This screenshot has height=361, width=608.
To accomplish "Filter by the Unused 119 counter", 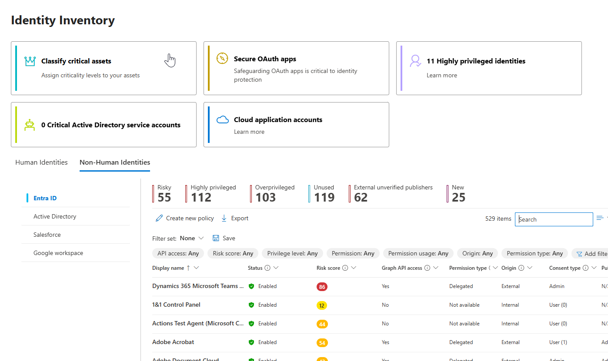I will pyautogui.click(x=322, y=194).
